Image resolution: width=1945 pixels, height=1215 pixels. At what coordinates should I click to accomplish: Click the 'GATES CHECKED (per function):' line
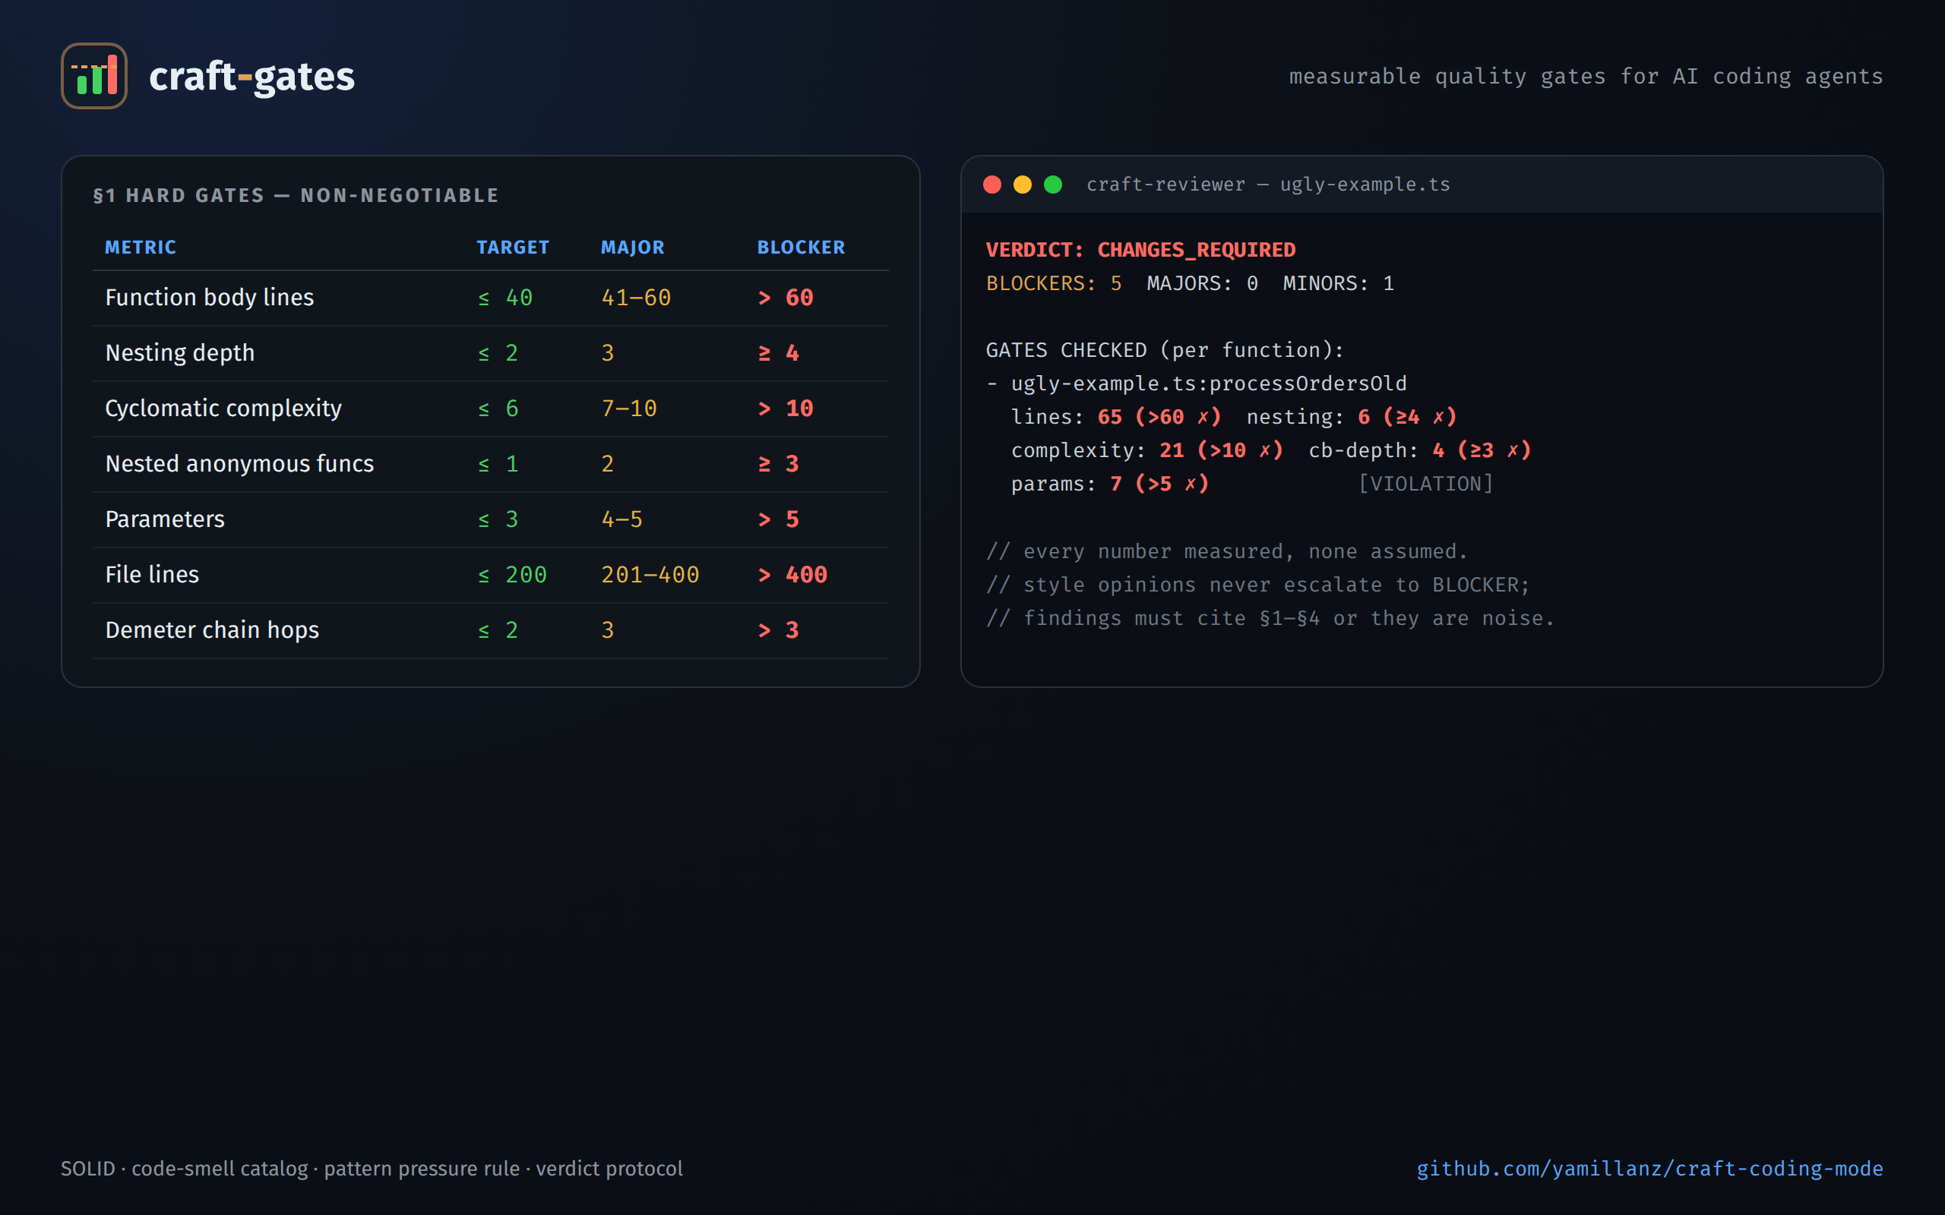tap(1165, 350)
